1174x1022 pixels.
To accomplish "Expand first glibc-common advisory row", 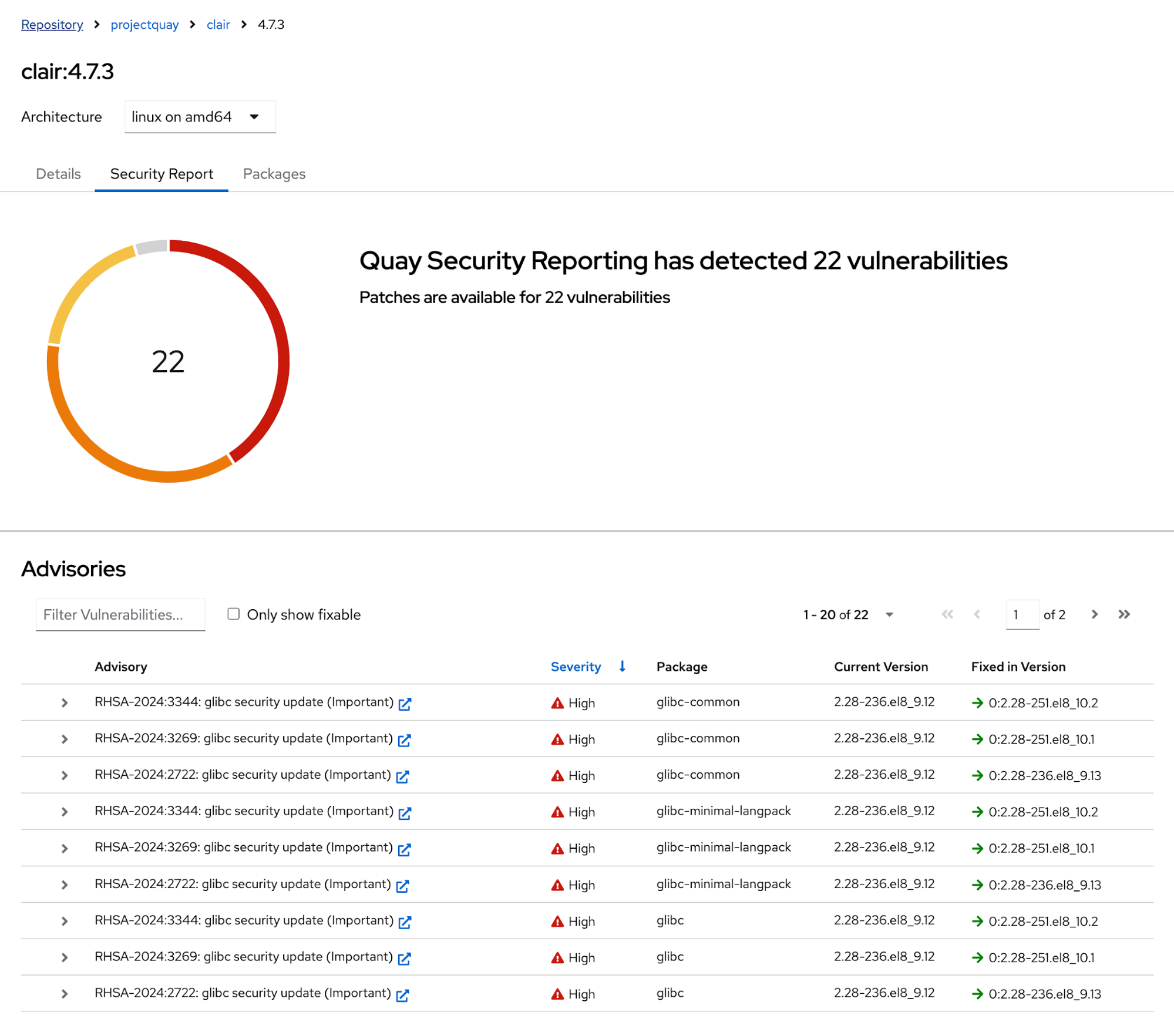I will 65,703.
